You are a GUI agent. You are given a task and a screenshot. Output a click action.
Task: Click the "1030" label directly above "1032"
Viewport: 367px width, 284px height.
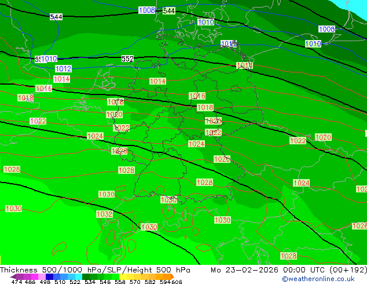tap(107, 194)
